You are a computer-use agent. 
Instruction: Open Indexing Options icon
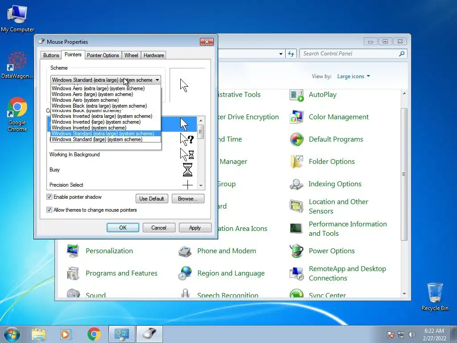297,184
